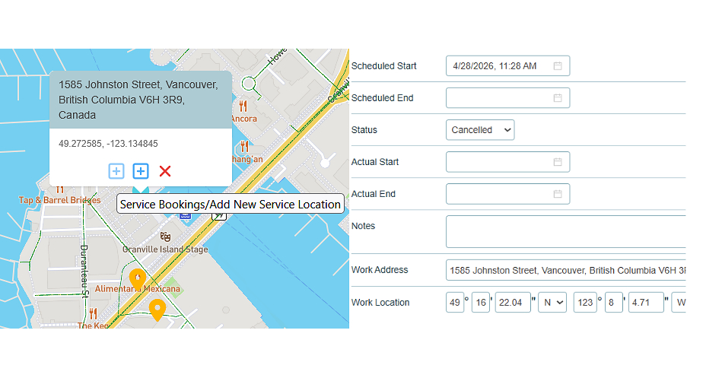Open calendar picker for Actual End
The height and width of the screenshot is (378, 722).
tap(557, 194)
